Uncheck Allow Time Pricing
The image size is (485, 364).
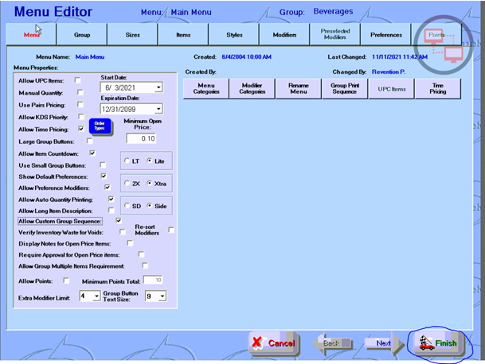tap(81, 129)
